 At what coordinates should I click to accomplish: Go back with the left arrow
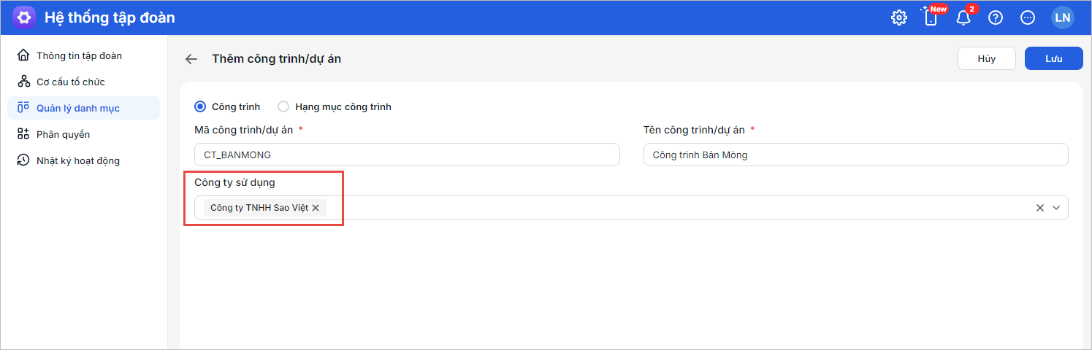pyautogui.click(x=191, y=59)
